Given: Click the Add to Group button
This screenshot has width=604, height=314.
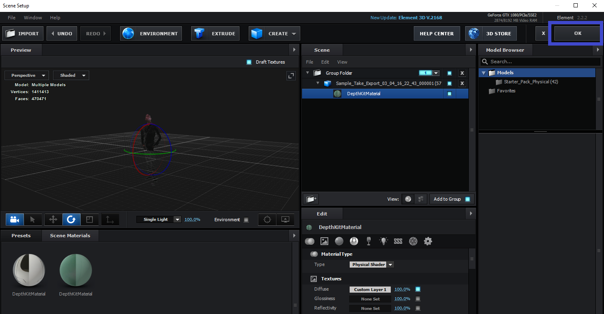Looking at the screenshot, I should point(452,199).
